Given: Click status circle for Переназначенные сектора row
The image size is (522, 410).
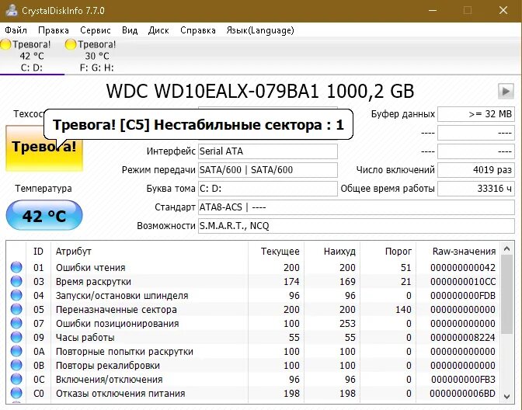Looking at the screenshot, I should pyautogui.click(x=16, y=309).
